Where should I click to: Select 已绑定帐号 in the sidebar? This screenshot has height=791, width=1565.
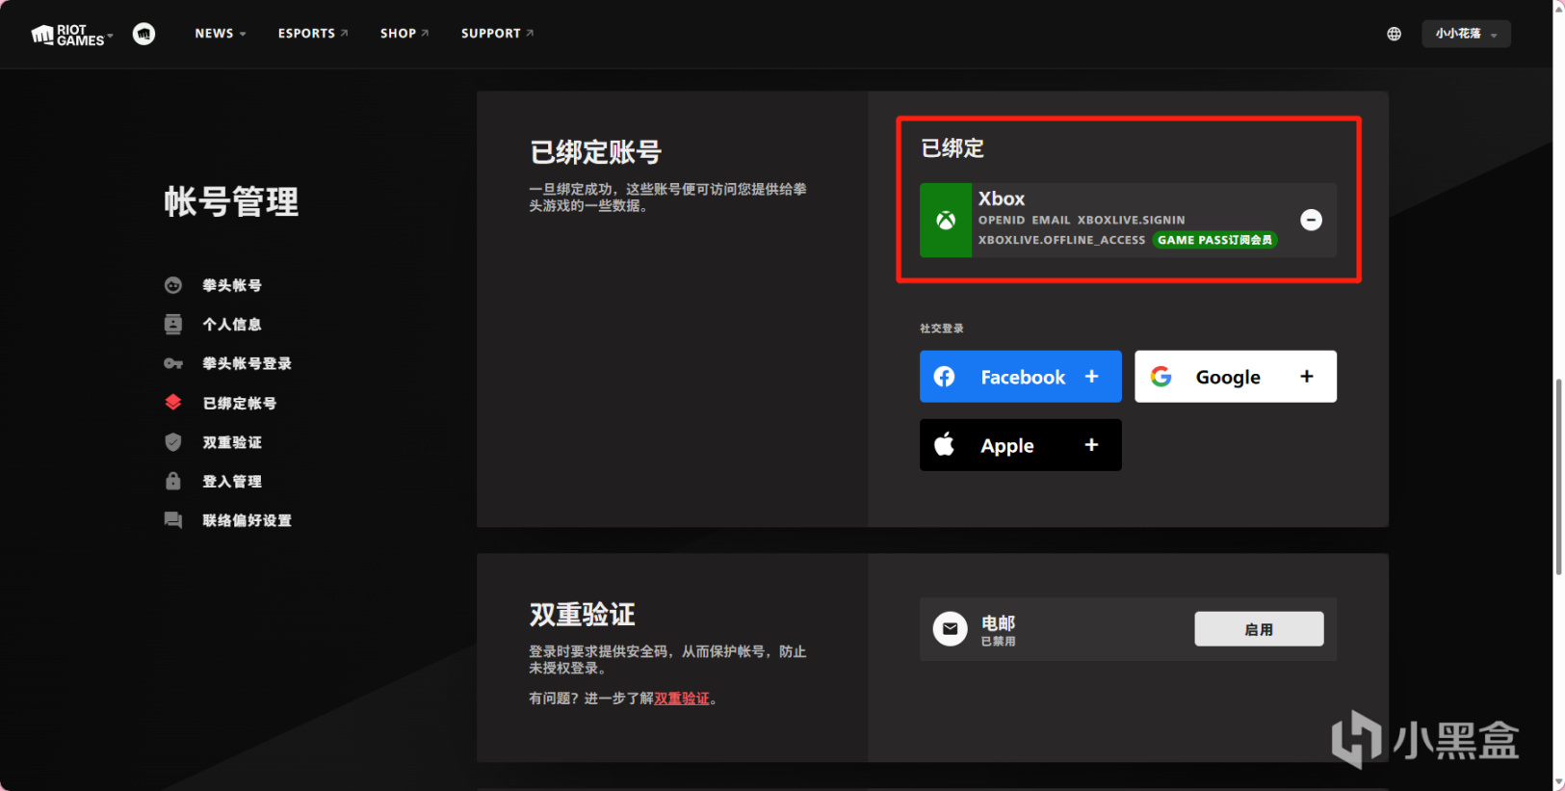[x=239, y=403]
